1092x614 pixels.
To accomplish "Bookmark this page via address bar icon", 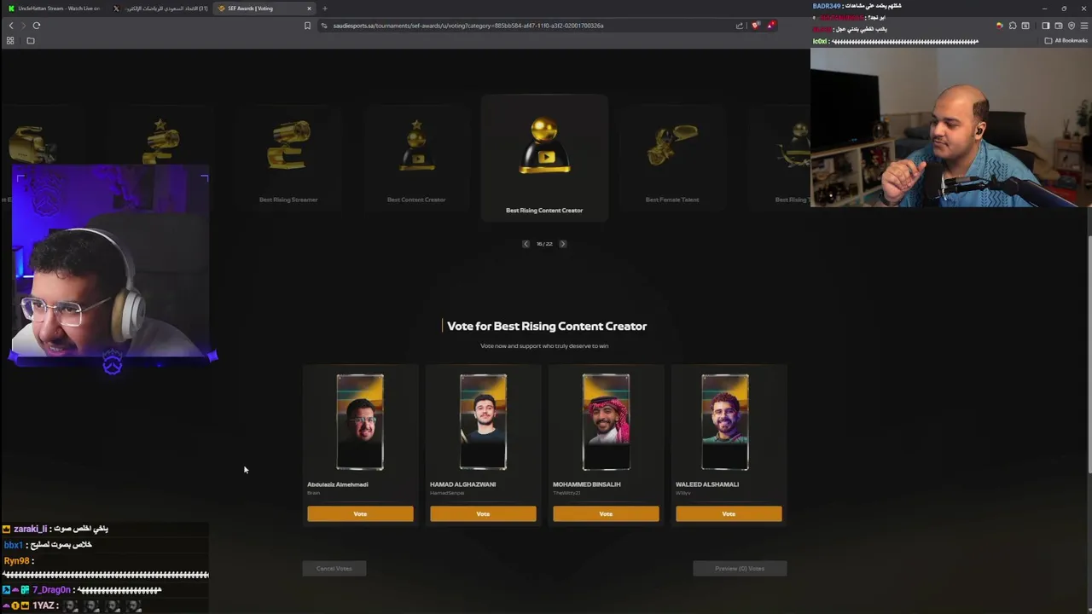I will [x=307, y=26].
